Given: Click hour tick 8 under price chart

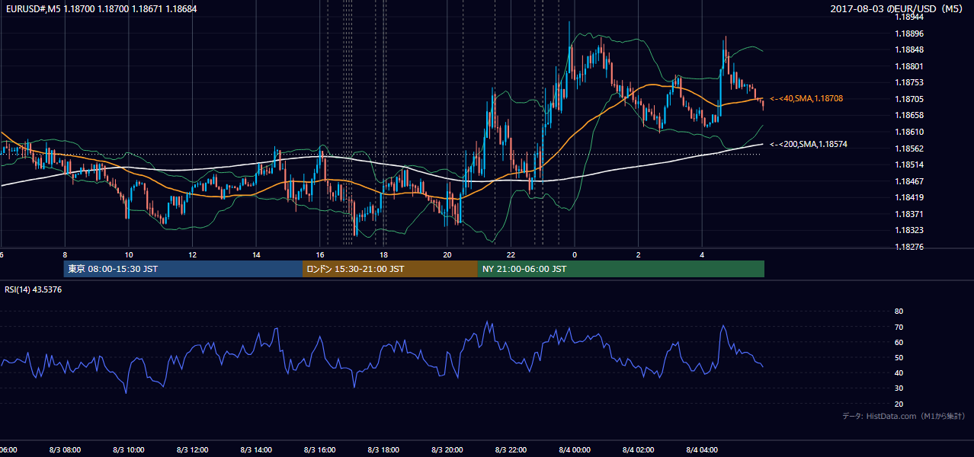Looking at the screenshot, I should (65, 255).
